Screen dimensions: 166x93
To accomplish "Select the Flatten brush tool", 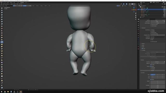I will 2,31.
